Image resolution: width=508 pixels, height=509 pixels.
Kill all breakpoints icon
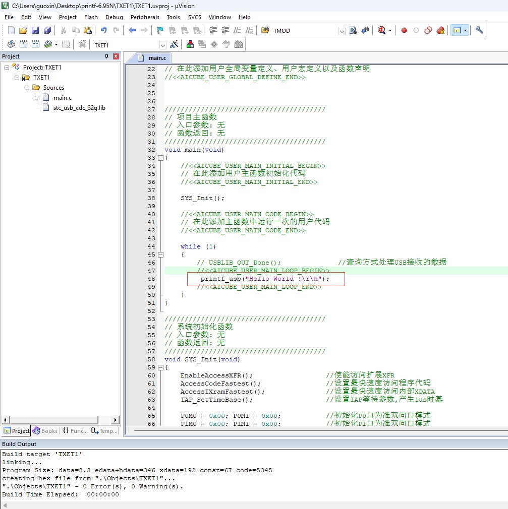click(440, 31)
